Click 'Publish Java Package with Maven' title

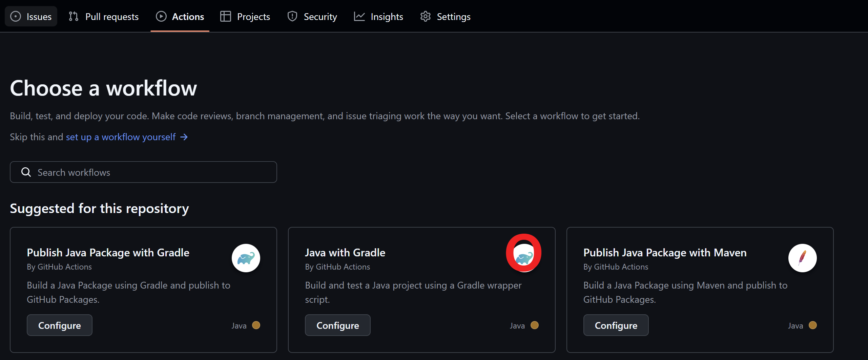665,253
